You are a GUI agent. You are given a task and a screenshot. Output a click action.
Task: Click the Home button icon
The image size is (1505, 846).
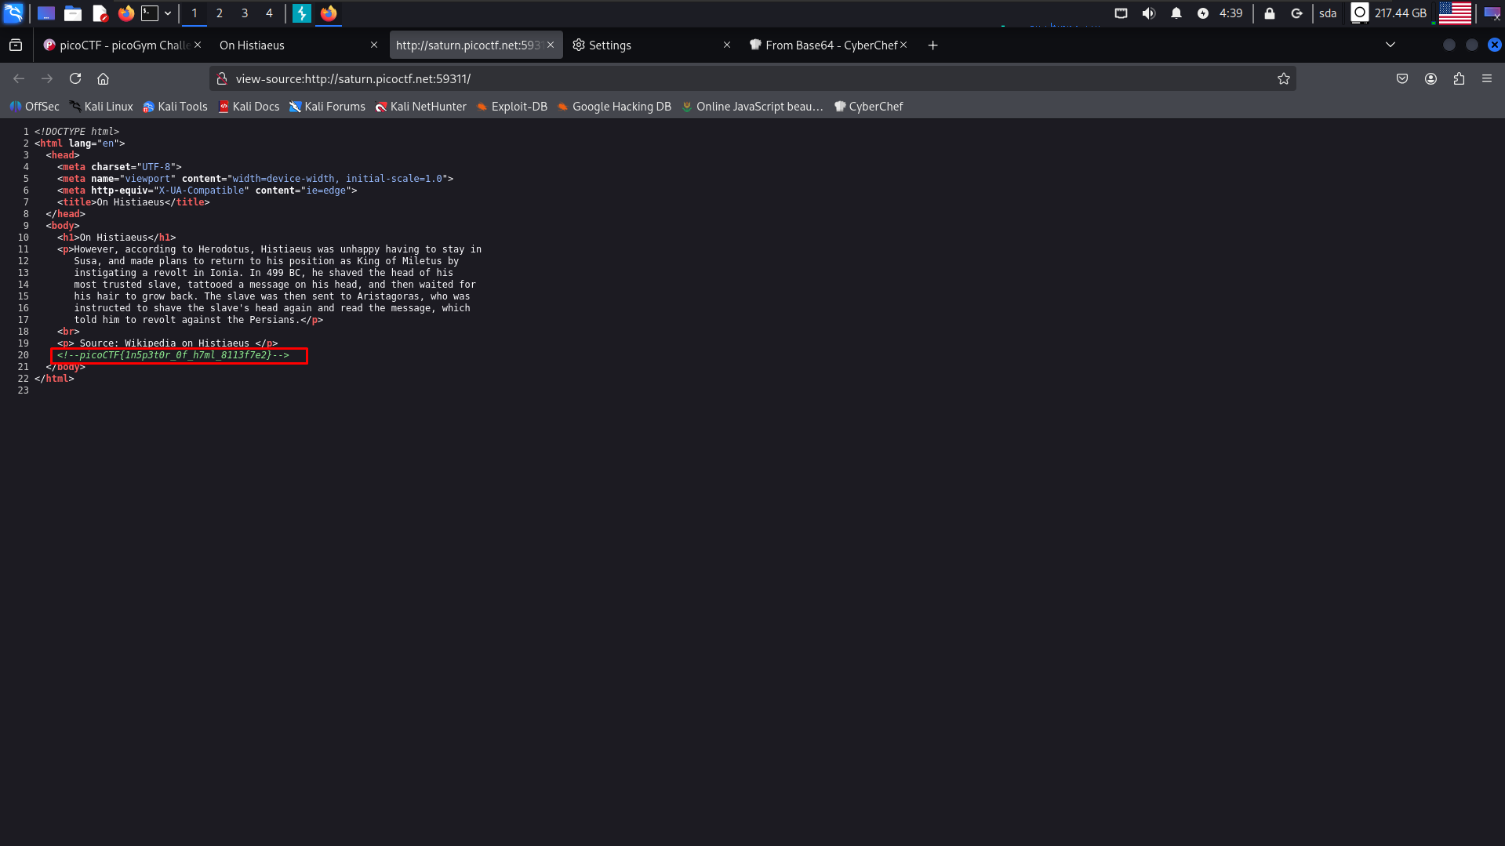pyautogui.click(x=103, y=78)
